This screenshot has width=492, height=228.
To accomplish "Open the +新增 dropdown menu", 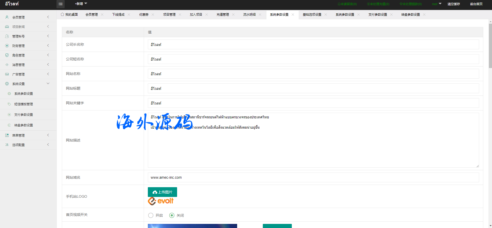I will pyautogui.click(x=81, y=4).
